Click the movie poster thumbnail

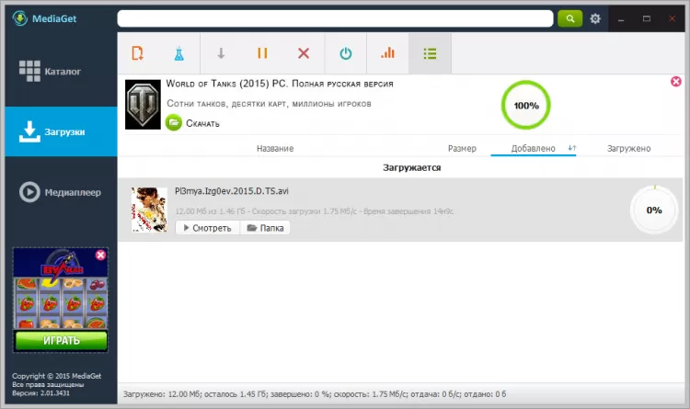(x=149, y=210)
